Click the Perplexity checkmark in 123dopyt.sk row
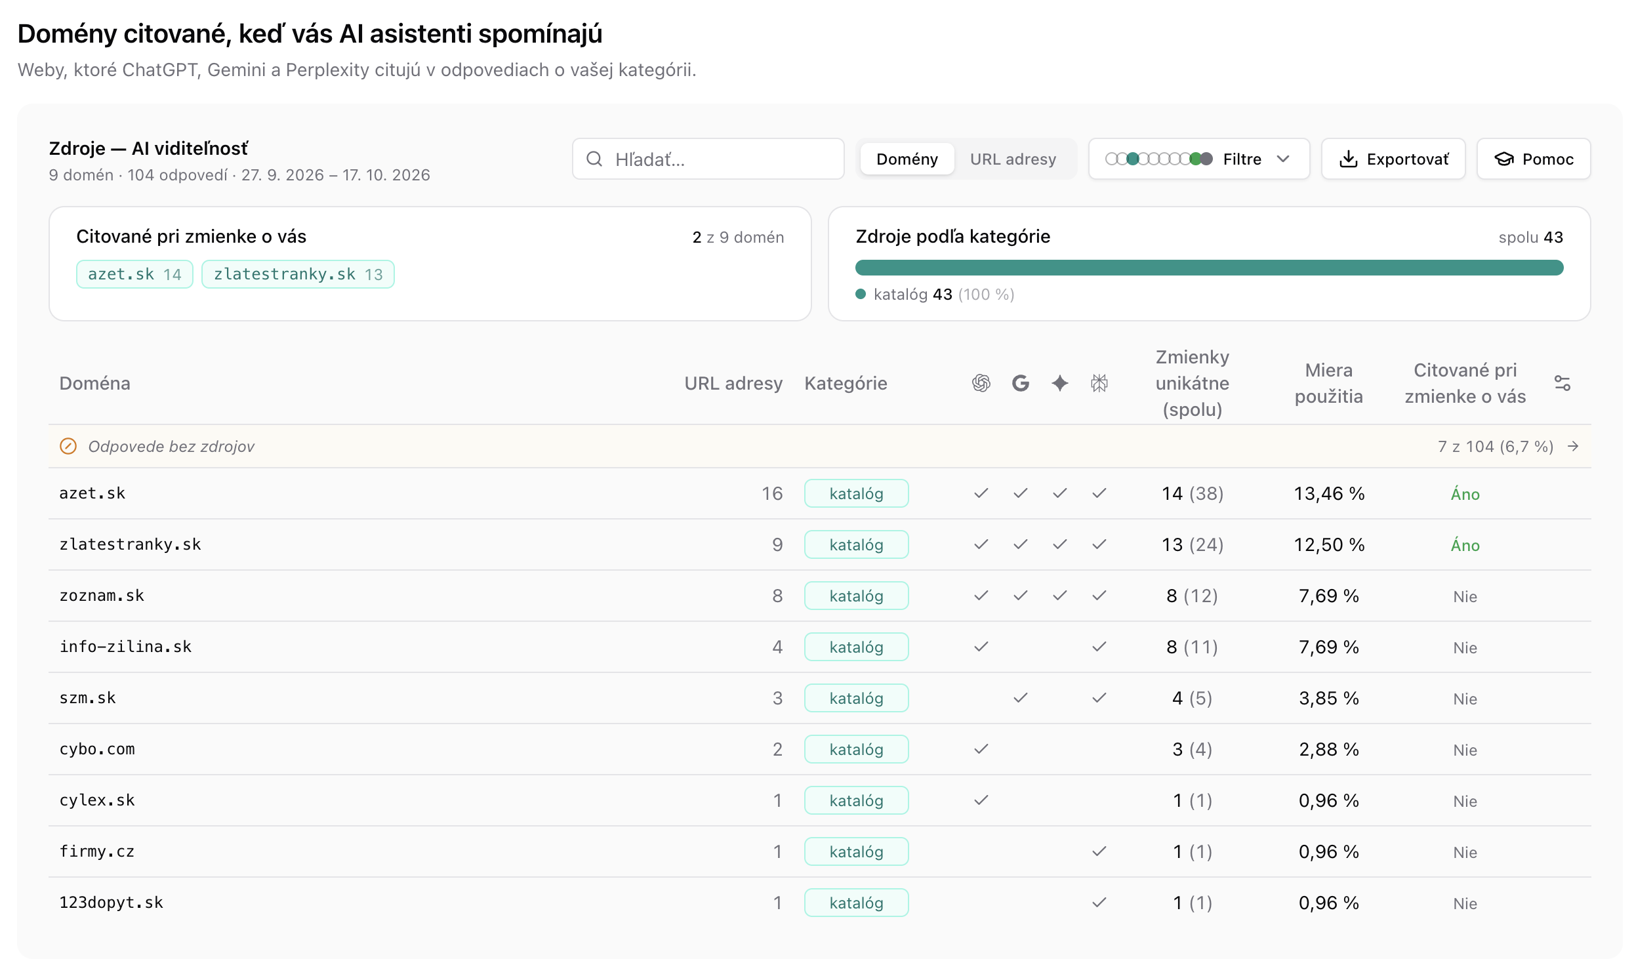 pos(1099,903)
